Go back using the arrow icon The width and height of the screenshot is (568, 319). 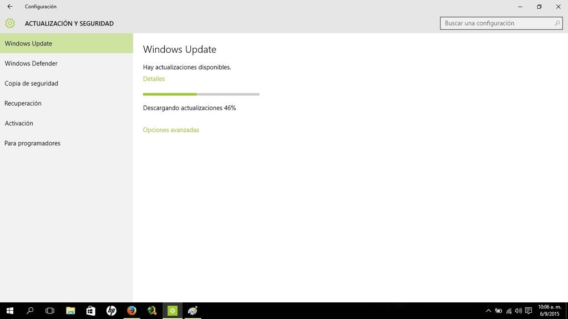pyautogui.click(x=10, y=7)
